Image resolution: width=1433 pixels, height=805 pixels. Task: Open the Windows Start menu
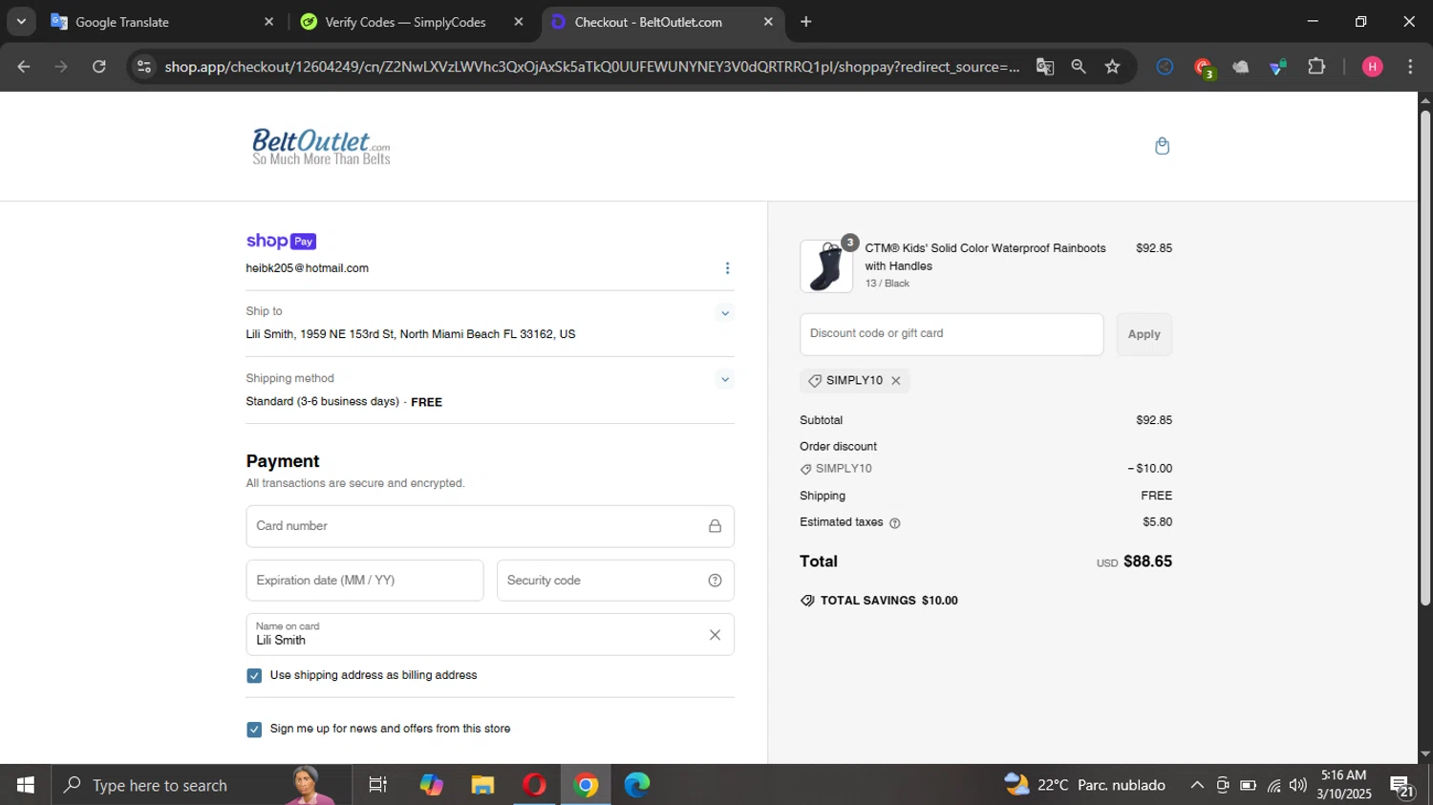click(x=26, y=785)
